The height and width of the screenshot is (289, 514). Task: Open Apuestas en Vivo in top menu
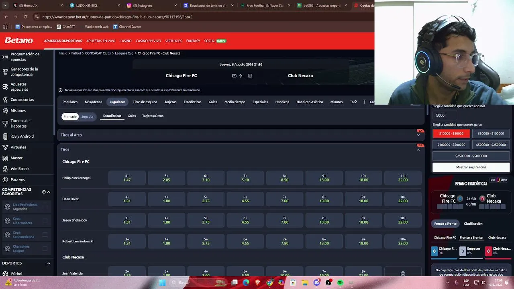coord(101,41)
